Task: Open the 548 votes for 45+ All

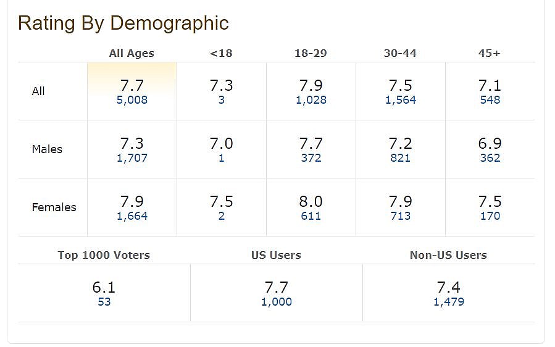Action: point(490,100)
